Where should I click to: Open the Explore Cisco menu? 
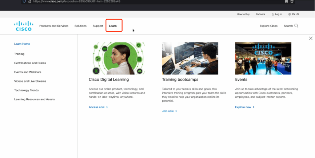click(268, 26)
